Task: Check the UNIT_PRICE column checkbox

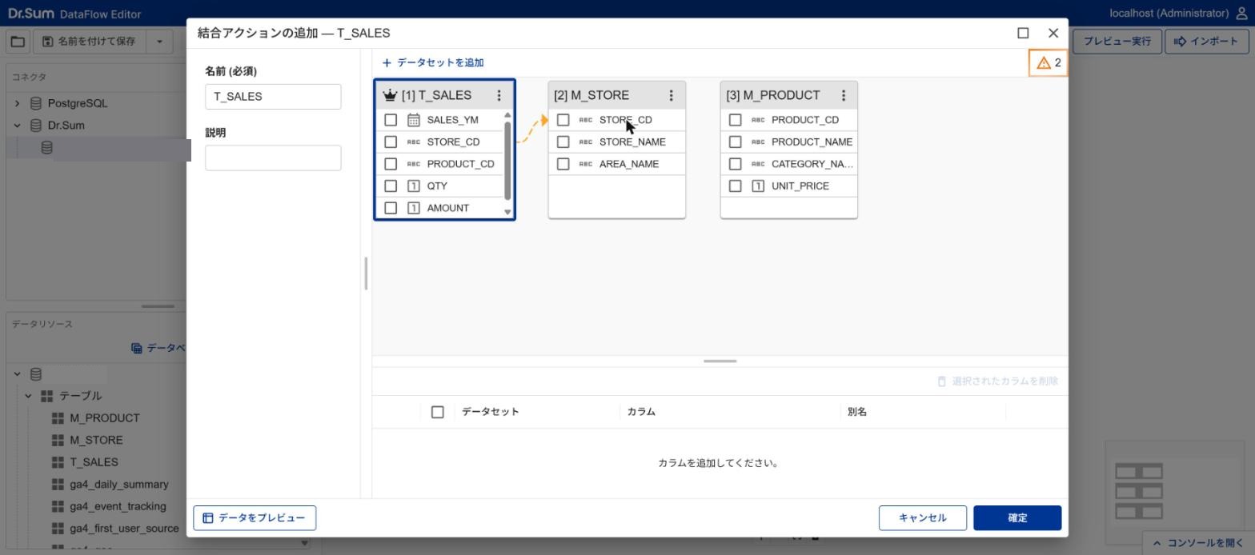Action: tap(736, 186)
